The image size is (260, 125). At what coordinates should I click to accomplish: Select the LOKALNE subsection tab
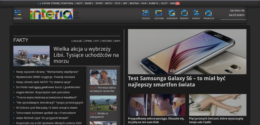[77, 41]
